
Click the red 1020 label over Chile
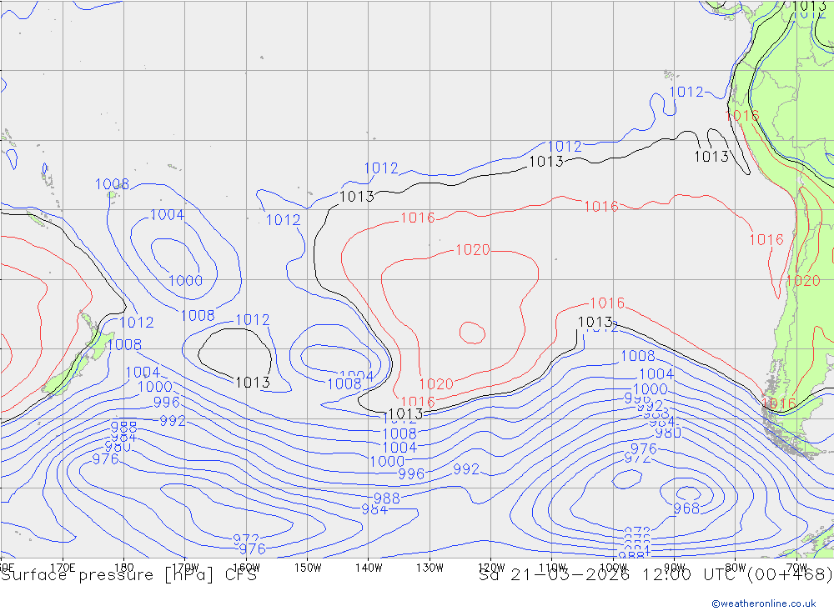tap(803, 280)
